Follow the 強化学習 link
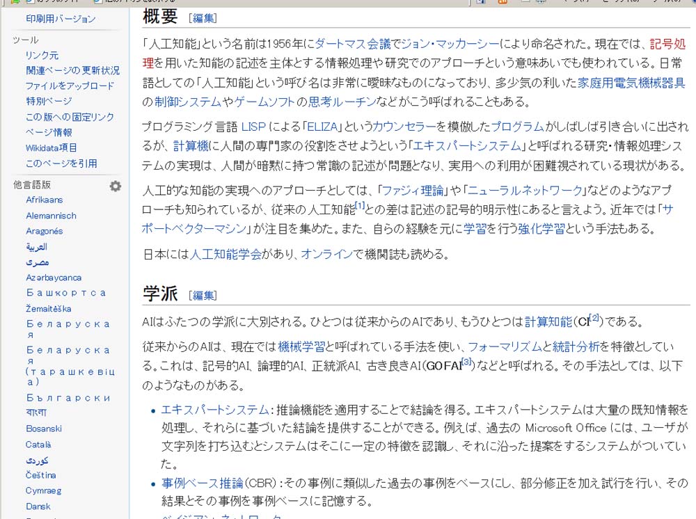This screenshot has width=696, height=519. tap(541, 229)
